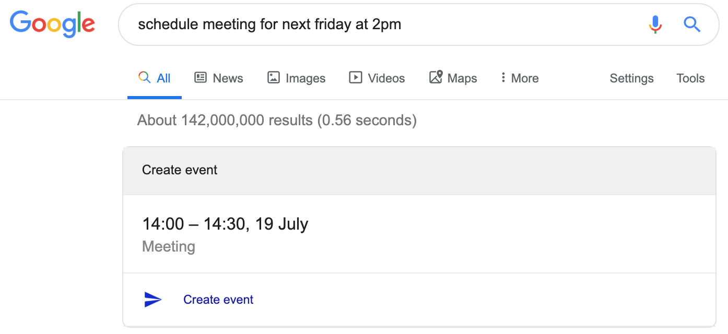
Task: Click the 14:00 – 14:30, 19 July event time
Action: click(225, 224)
